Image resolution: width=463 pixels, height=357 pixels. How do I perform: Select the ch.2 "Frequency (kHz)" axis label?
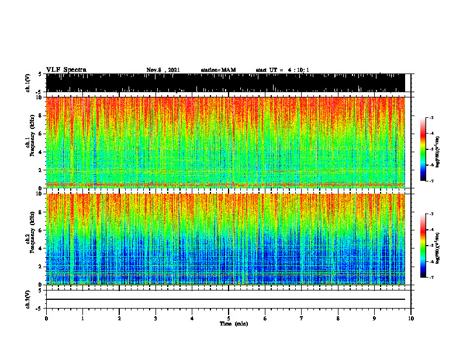point(33,232)
